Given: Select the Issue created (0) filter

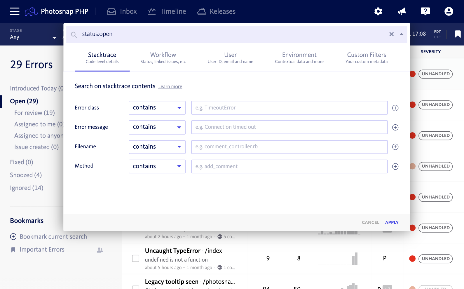Looking at the screenshot, I should [x=36, y=147].
